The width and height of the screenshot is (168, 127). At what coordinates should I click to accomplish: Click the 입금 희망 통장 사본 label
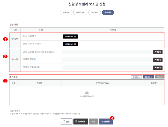29,59
